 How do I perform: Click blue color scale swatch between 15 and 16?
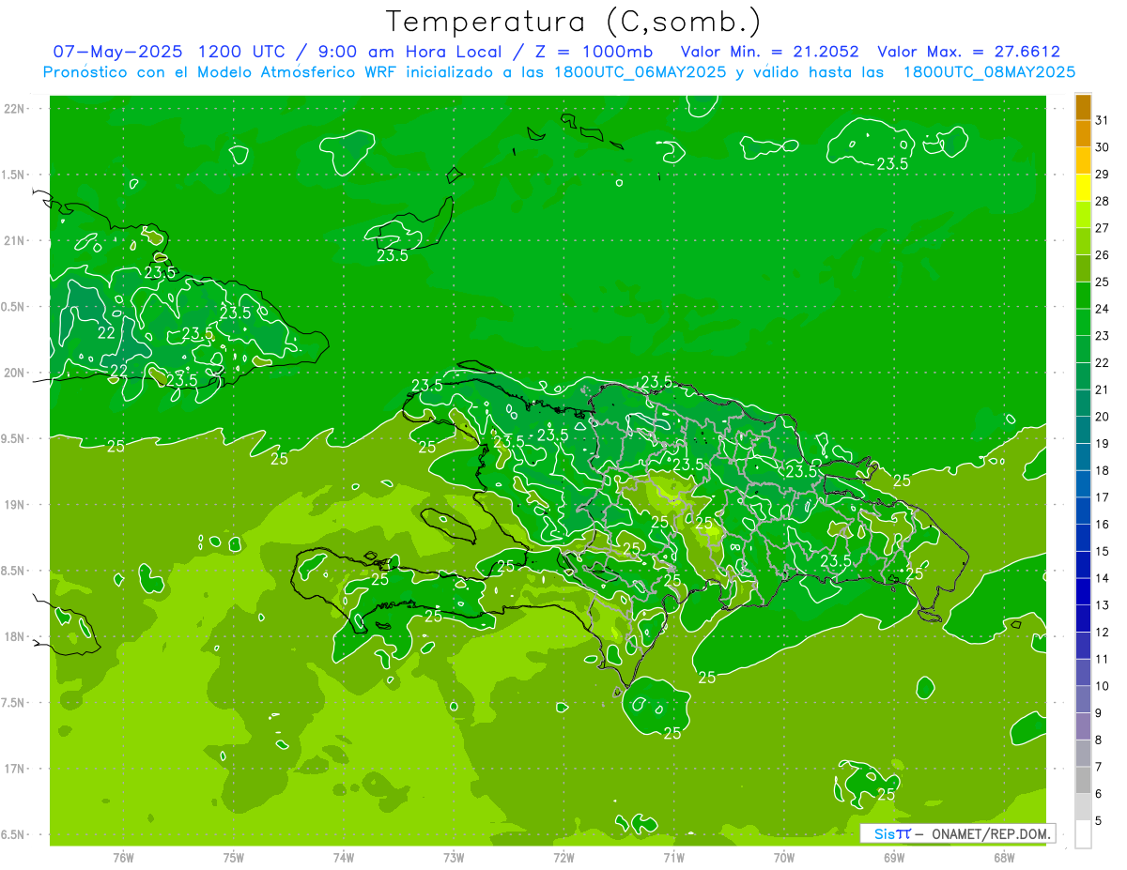1083,538
